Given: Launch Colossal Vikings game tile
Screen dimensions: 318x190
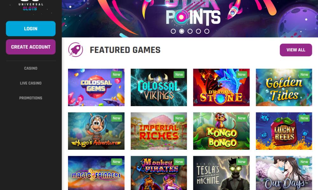Looking at the screenshot, I should coord(159,87).
